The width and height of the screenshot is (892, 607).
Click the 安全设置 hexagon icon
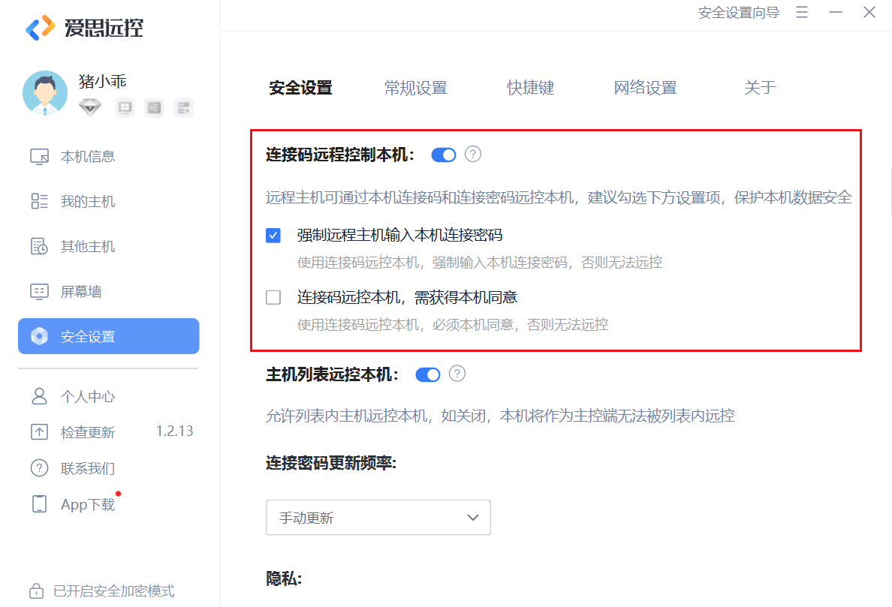pos(39,336)
